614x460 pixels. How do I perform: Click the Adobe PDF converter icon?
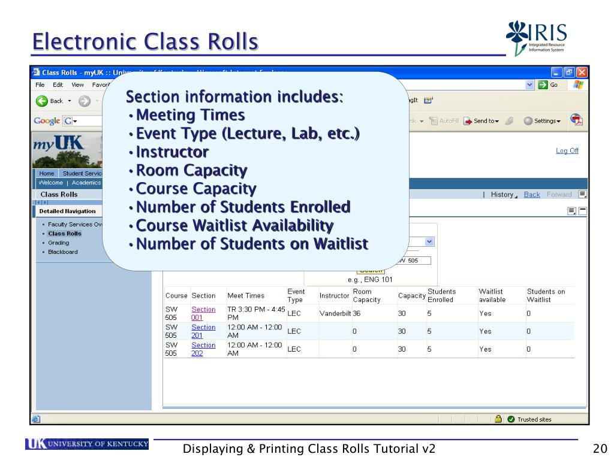click(576, 119)
